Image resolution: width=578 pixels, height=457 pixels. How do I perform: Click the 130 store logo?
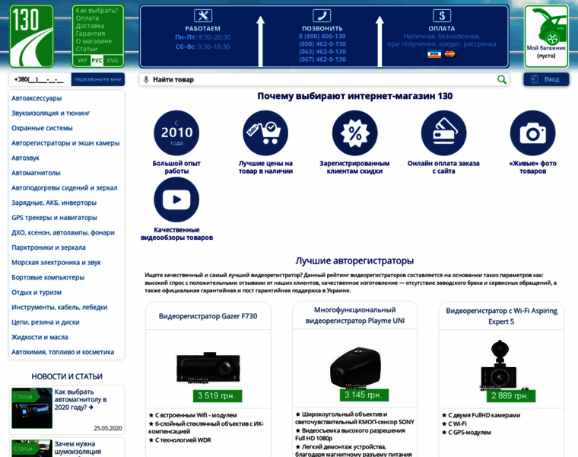click(x=31, y=36)
